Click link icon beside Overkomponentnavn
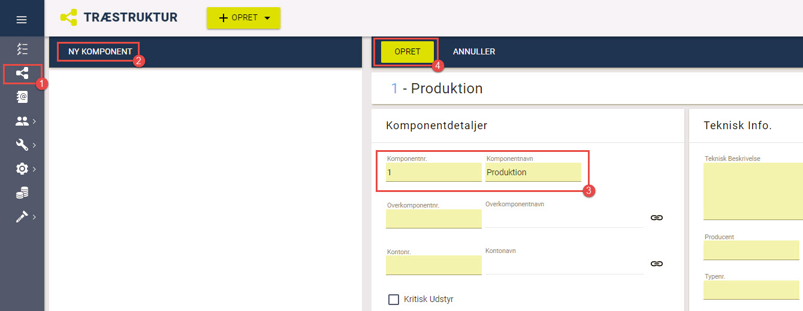Viewport: 803px width, 311px height. tap(656, 218)
